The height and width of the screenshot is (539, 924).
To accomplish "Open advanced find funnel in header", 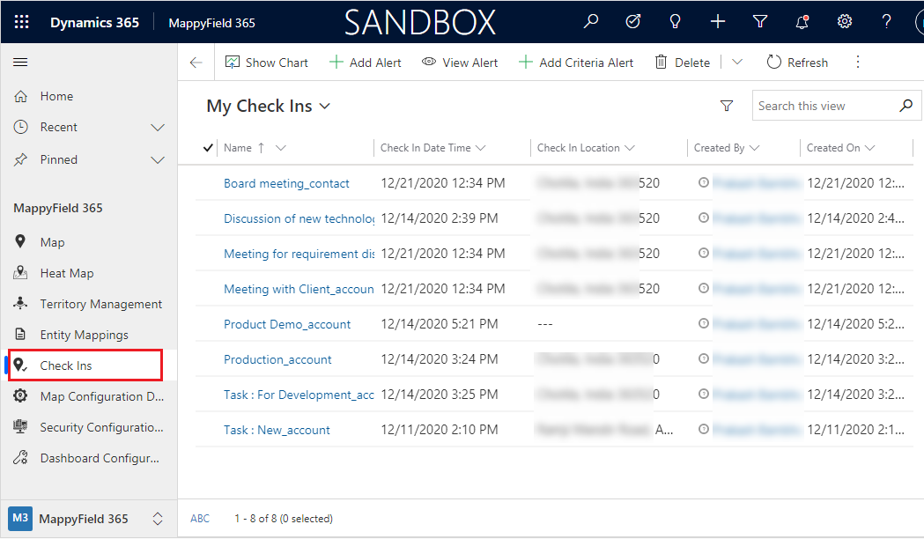I will [760, 22].
